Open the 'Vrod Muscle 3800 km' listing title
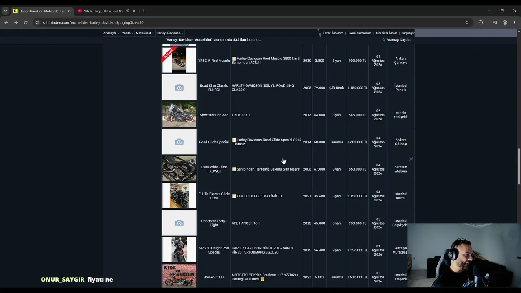The image size is (521, 293). coord(266,61)
